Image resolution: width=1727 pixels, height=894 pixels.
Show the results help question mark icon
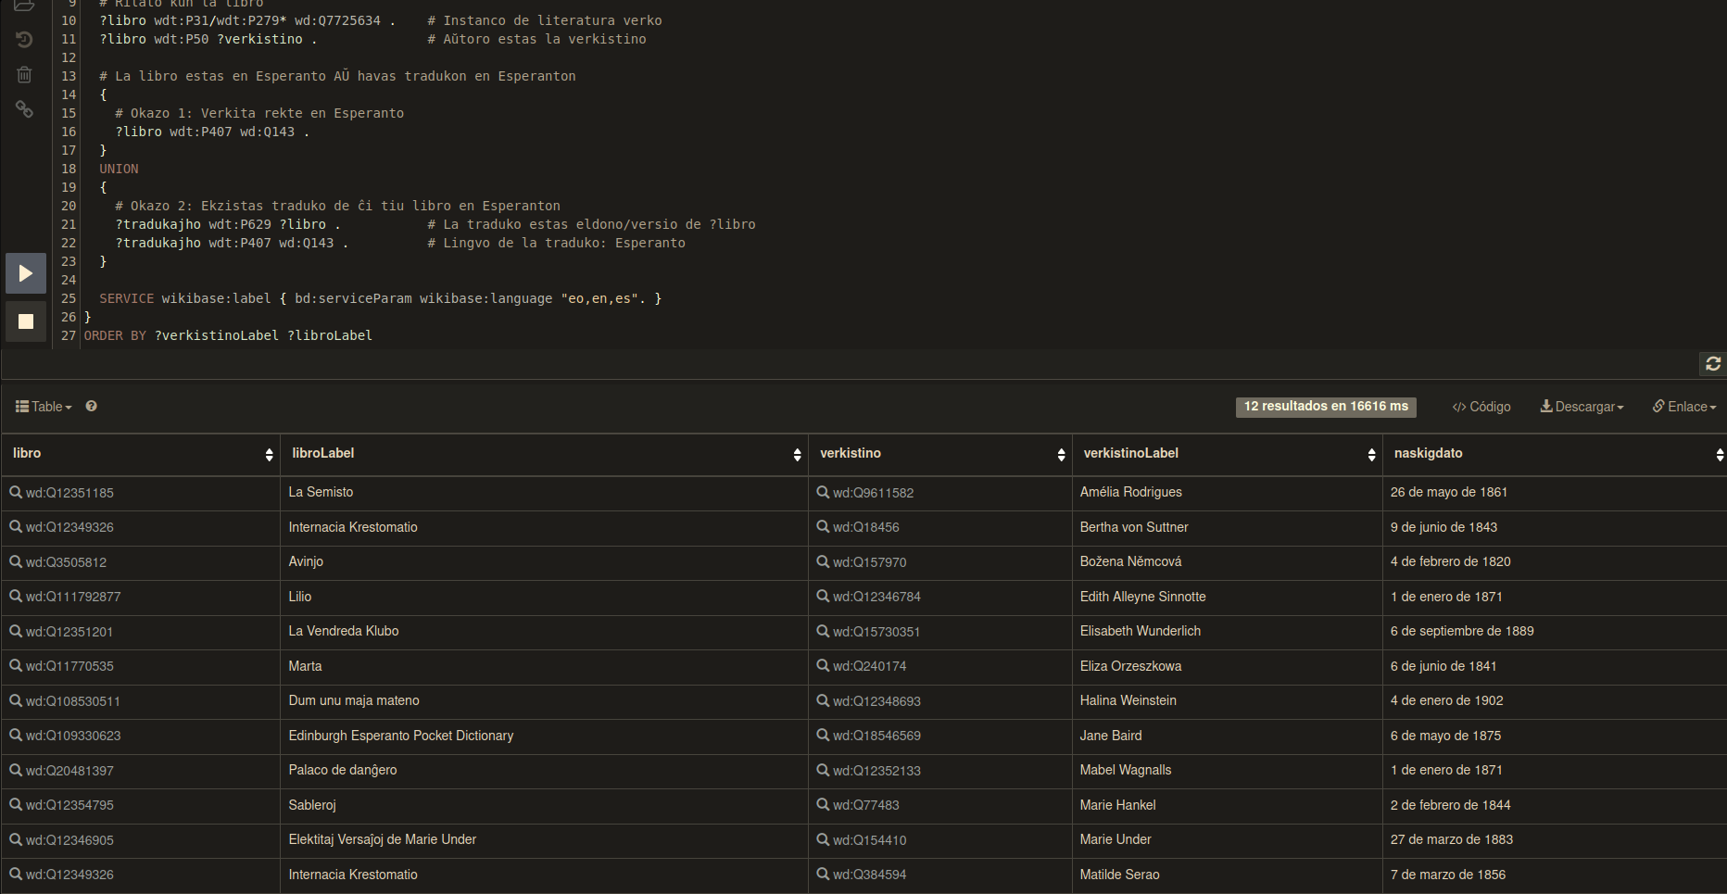[x=92, y=406]
